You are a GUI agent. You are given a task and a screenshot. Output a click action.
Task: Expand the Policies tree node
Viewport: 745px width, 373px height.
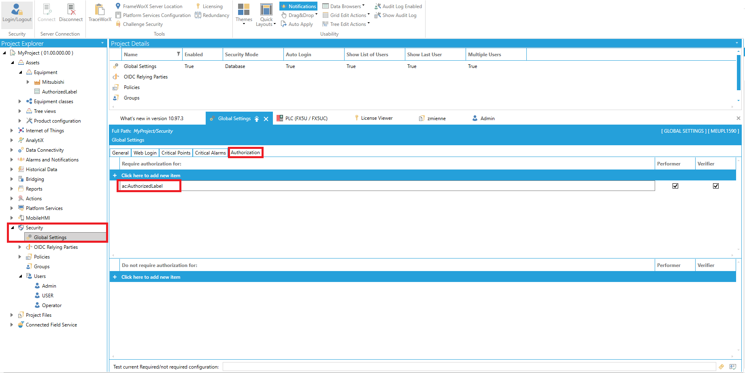pyautogui.click(x=20, y=257)
